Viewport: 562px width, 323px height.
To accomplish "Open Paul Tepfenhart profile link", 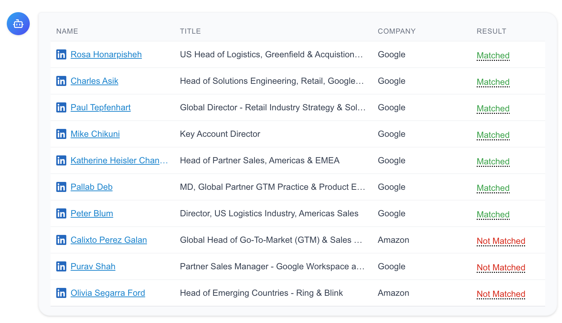I will (101, 107).
